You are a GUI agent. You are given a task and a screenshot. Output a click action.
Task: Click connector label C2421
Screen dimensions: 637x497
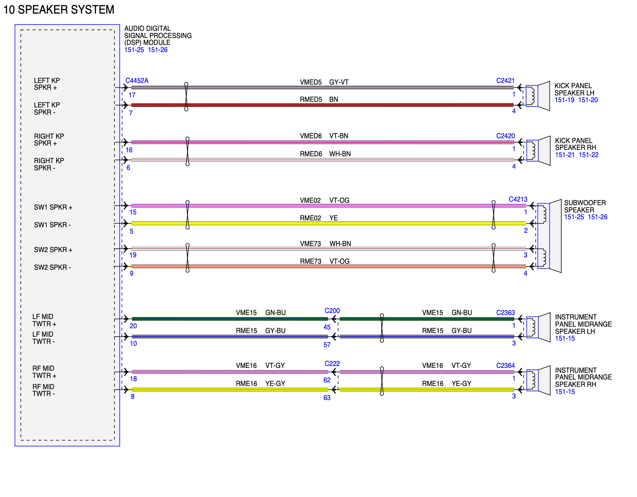[505, 81]
